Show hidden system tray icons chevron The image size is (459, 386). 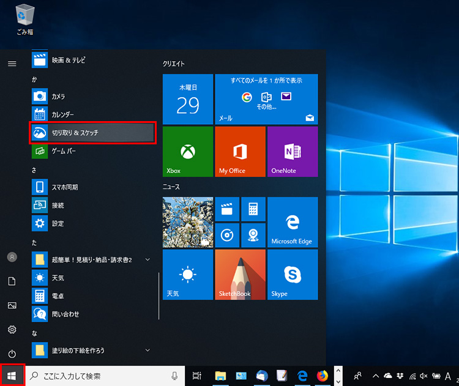click(x=376, y=376)
